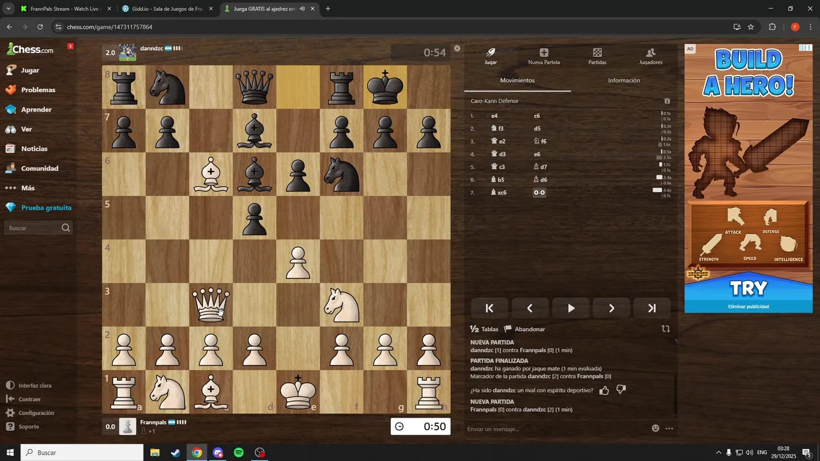
Task: Open the Ver sidebar item
Action: pyautogui.click(x=19, y=129)
